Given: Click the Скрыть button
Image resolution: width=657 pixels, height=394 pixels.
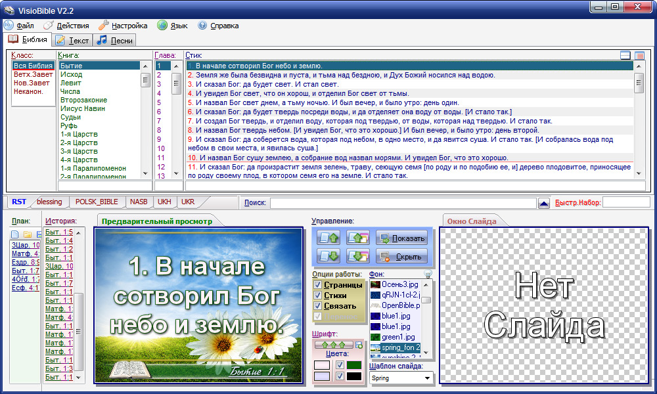Looking at the screenshot, I should [x=401, y=256].
